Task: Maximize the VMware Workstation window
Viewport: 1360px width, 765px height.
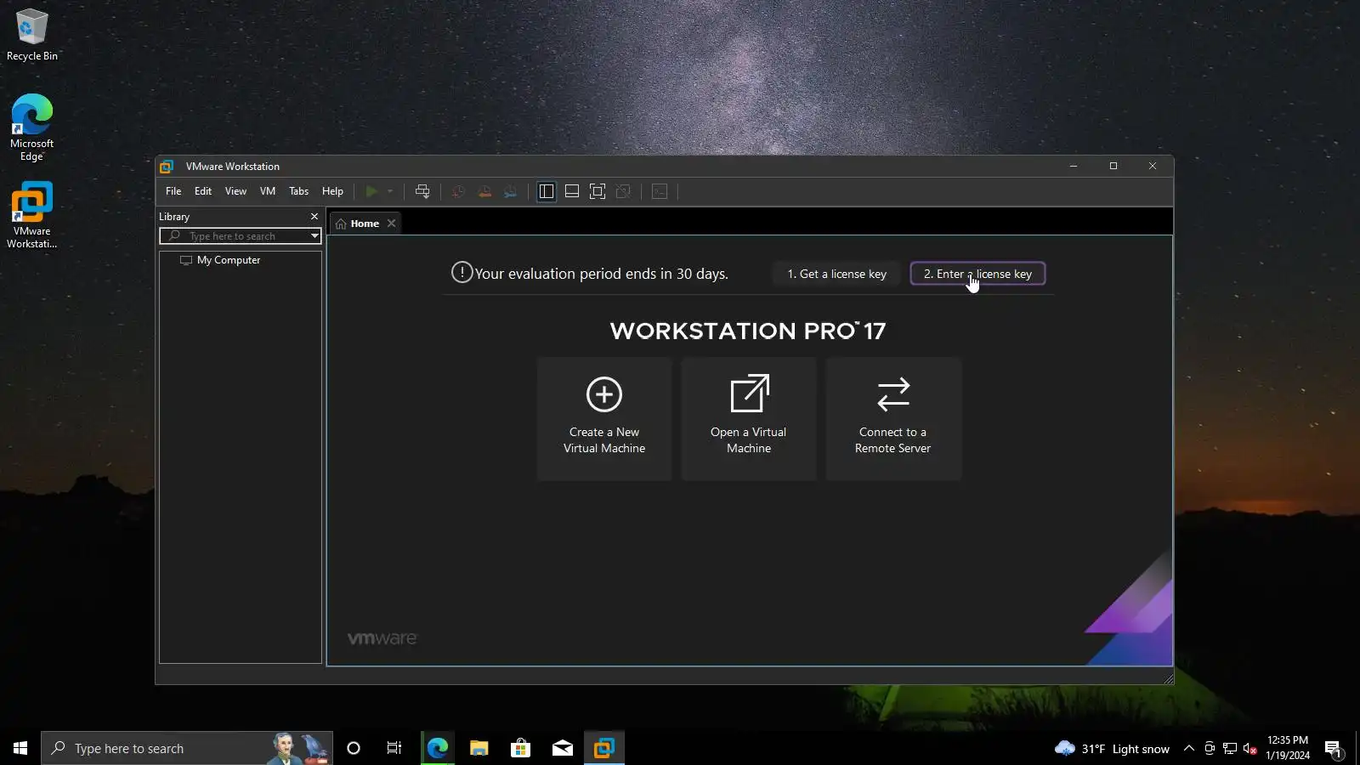Action: [1113, 166]
